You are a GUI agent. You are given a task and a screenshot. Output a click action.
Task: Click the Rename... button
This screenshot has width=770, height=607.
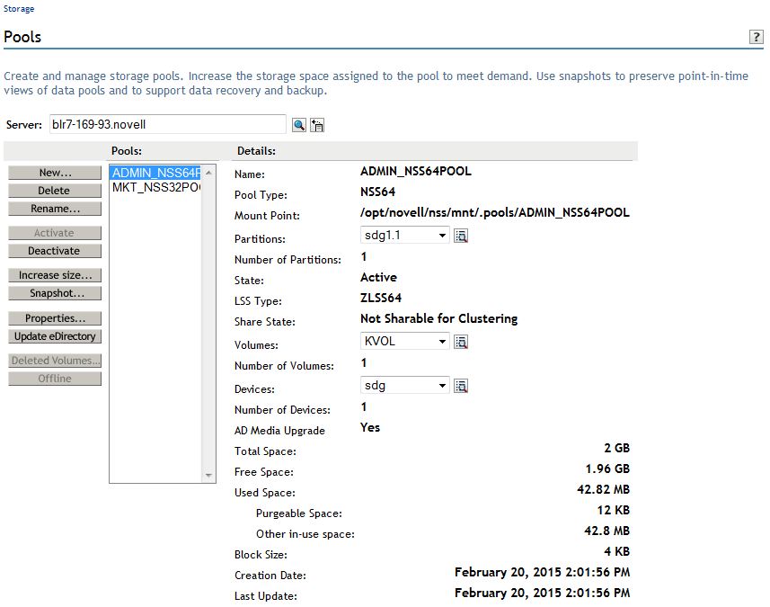pyautogui.click(x=55, y=209)
